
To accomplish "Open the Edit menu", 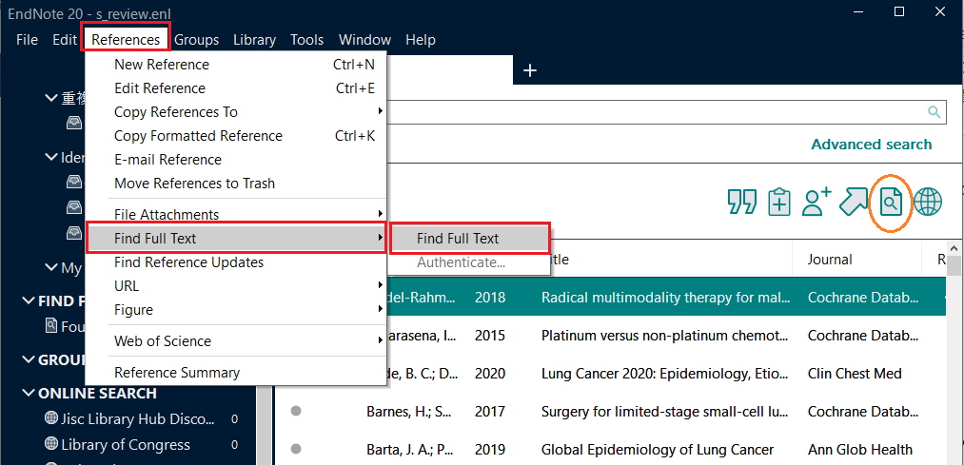I will (x=65, y=40).
